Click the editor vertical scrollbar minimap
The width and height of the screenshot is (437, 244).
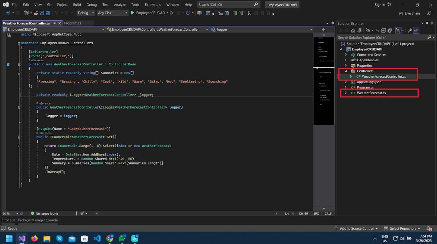(324, 80)
